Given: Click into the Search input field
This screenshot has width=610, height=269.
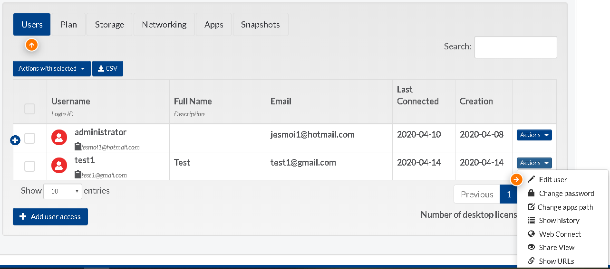Looking at the screenshot, I should pyautogui.click(x=515, y=47).
